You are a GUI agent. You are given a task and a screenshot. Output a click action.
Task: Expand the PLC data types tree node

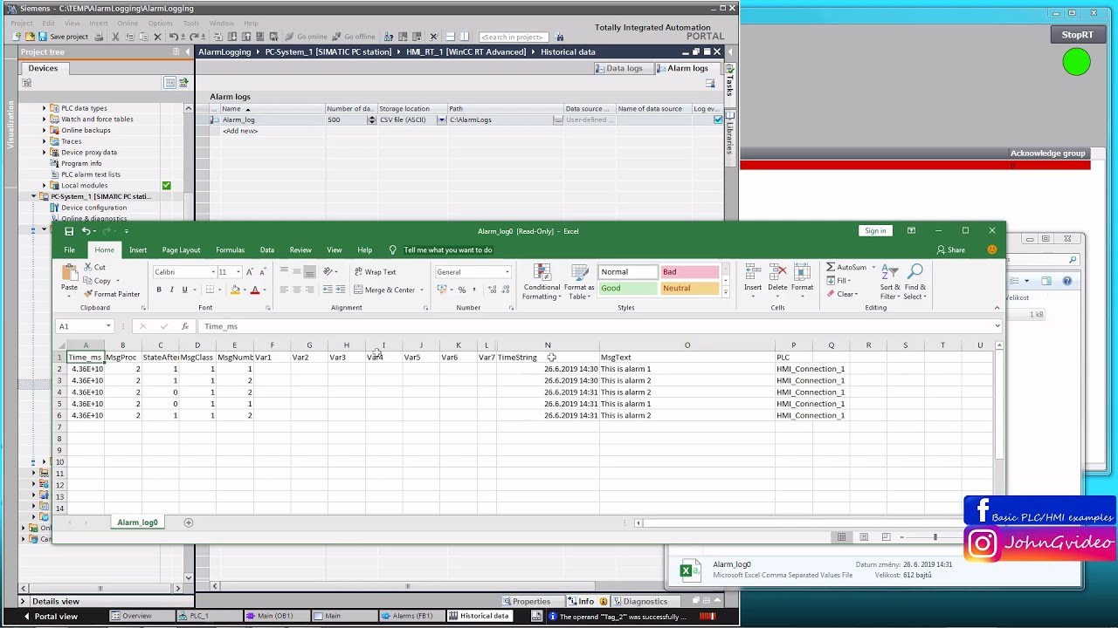point(44,108)
